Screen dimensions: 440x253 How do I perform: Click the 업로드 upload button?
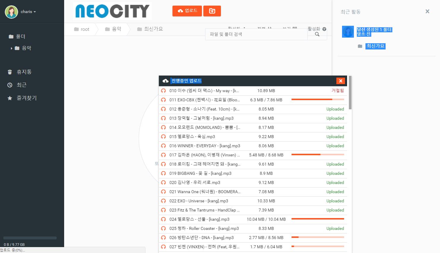187,11
